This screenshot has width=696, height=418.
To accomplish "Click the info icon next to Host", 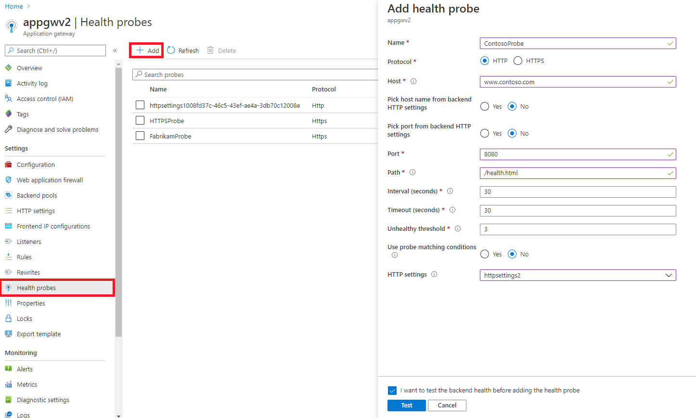I will pos(413,81).
